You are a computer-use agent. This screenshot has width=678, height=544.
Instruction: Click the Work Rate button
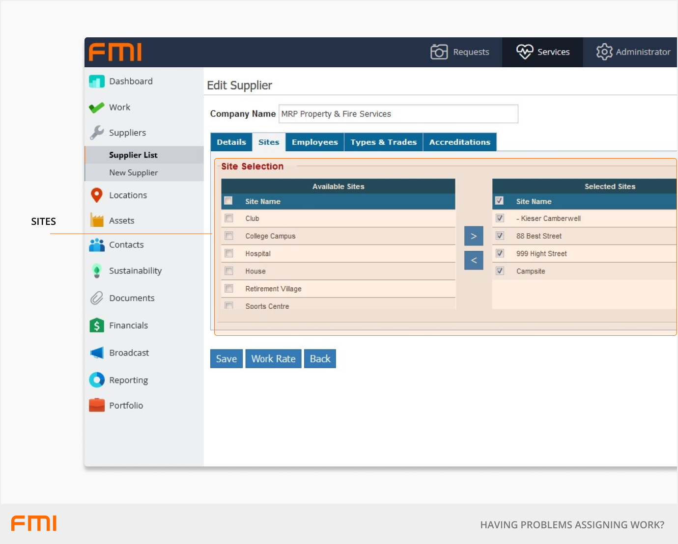point(273,359)
